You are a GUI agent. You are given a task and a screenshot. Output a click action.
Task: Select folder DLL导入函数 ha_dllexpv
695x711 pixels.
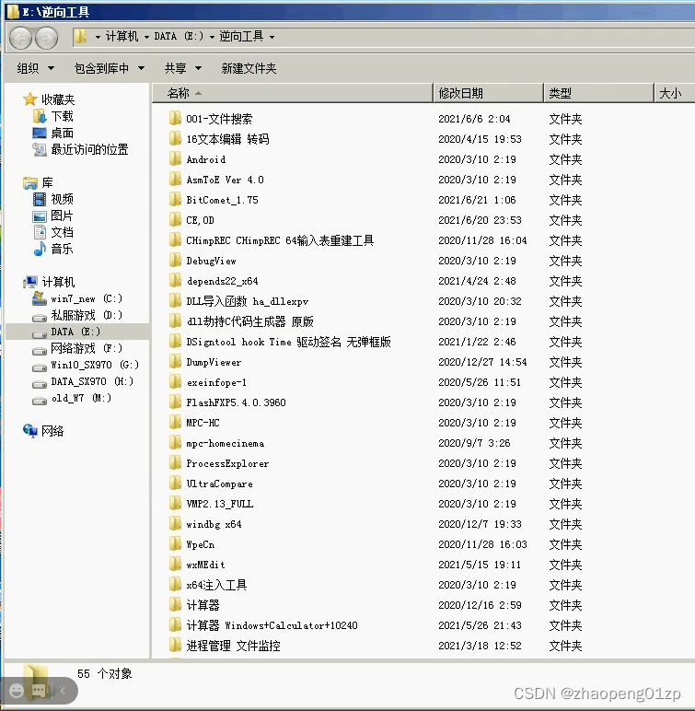click(247, 301)
